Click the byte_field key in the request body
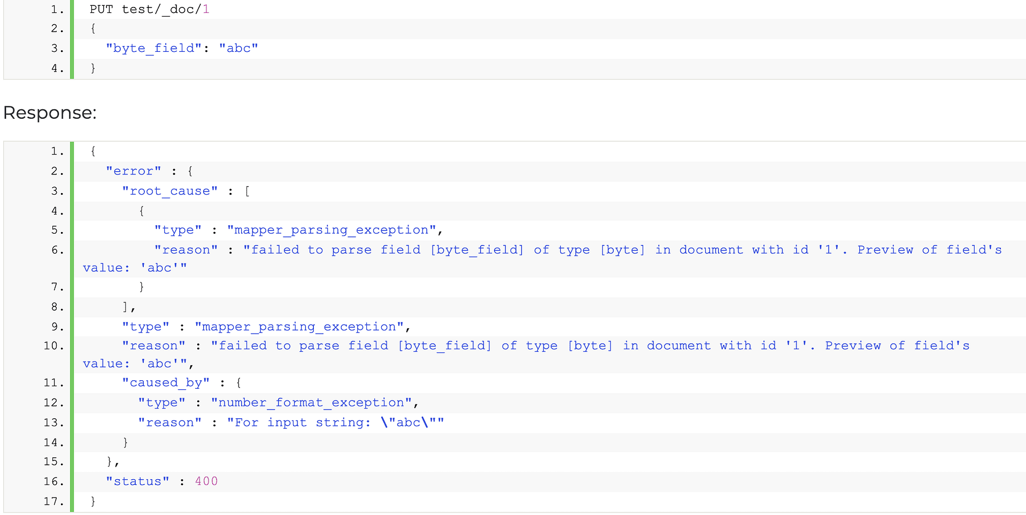The height and width of the screenshot is (515, 1026). pyautogui.click(x=153, y=48)
